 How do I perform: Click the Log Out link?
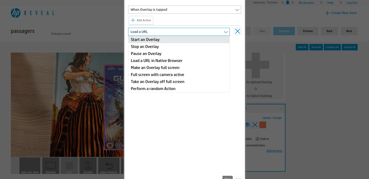(352, 3)
